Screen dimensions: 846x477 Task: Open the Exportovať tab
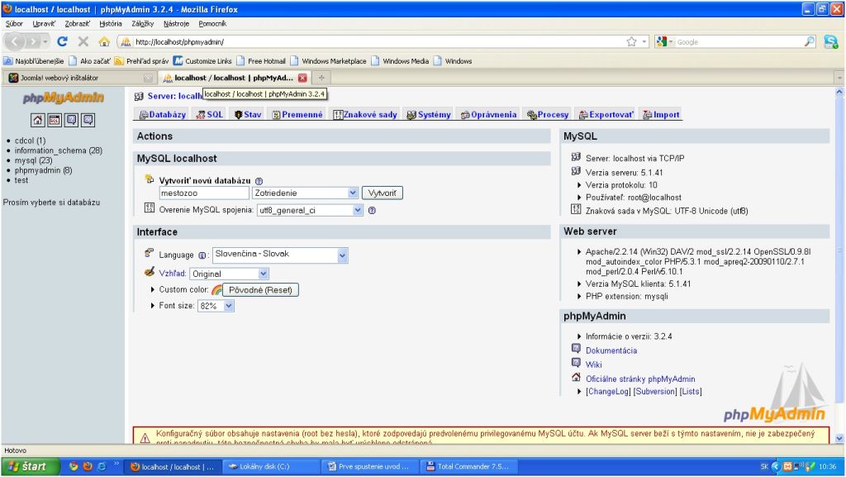[606, 114]
